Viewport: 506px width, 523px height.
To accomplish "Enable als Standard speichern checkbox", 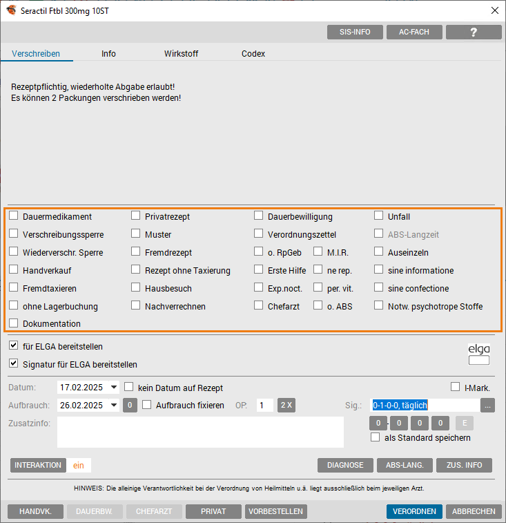I will point(375,437).
